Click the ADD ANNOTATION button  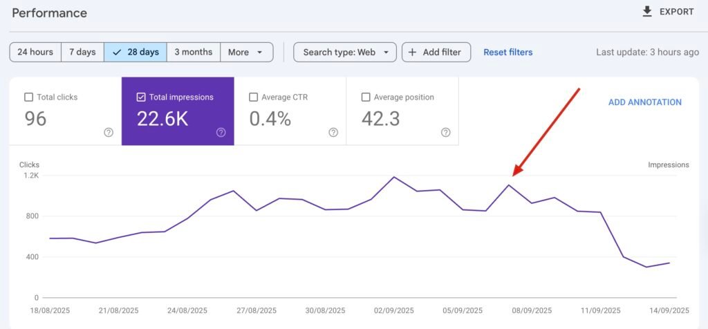pyautogui.click(x=644, y=102)
